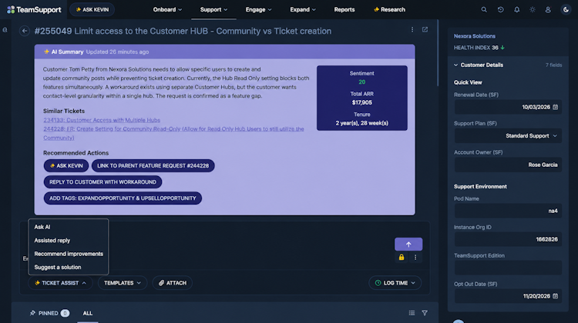Image resolution: width=578 pixels, height=323 pixels.
Task: Open the Expand menu
Action: (303, 9)
